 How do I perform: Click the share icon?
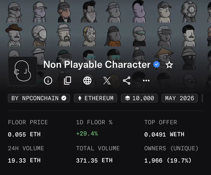pos(127,81)
